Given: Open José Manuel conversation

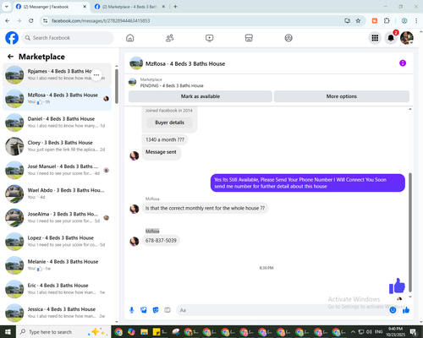Looking at the screenshot, I should point(57,170).
